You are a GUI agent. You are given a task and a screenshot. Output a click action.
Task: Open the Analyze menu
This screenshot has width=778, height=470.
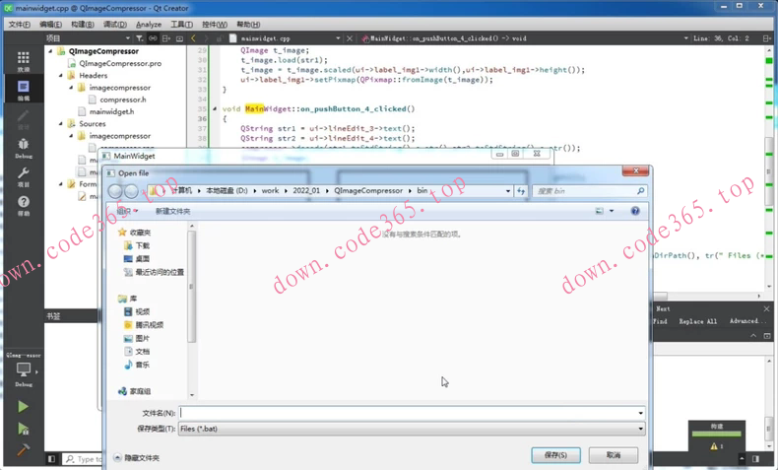pyautogui.click(x=149, y=24)
